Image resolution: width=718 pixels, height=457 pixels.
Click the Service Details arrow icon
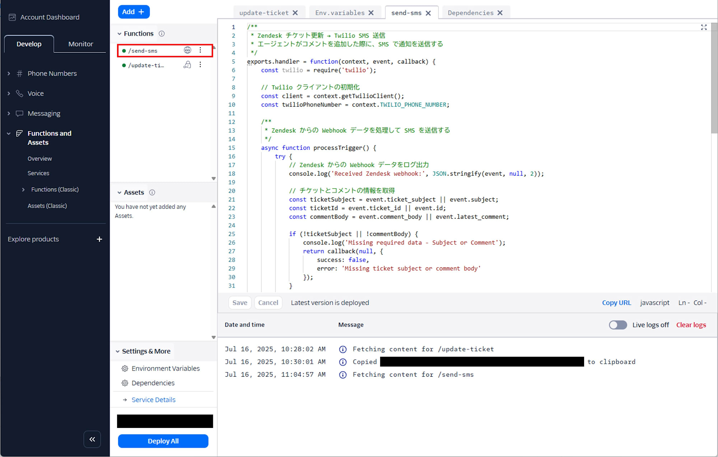coord(125,400)
